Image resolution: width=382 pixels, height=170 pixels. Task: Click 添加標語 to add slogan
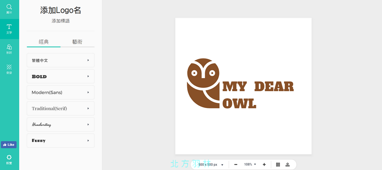(61, 21)
